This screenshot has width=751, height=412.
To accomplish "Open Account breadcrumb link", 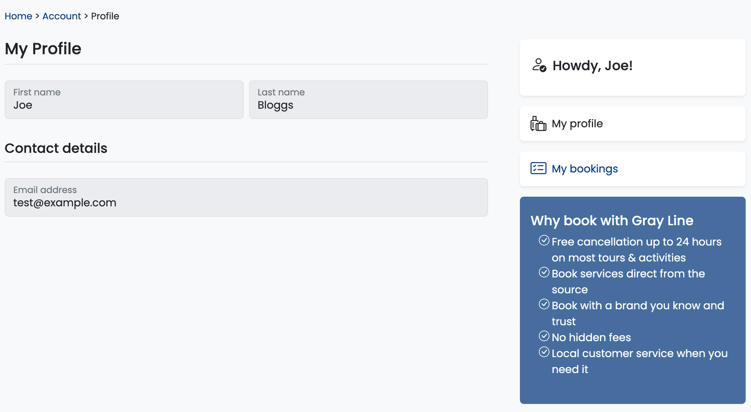I will [x=61, y=16].
